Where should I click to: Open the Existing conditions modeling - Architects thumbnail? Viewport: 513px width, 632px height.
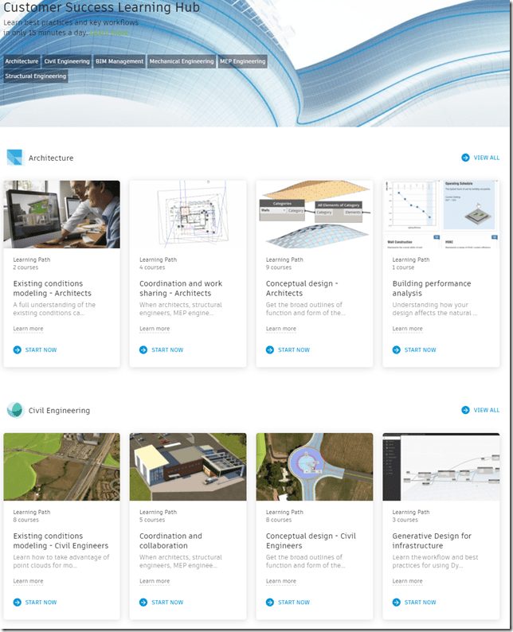point(61,214)
